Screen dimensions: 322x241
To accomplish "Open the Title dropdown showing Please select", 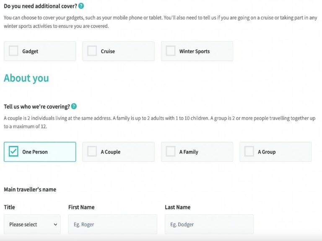I will pyautogui.click(x=32, y=224).
